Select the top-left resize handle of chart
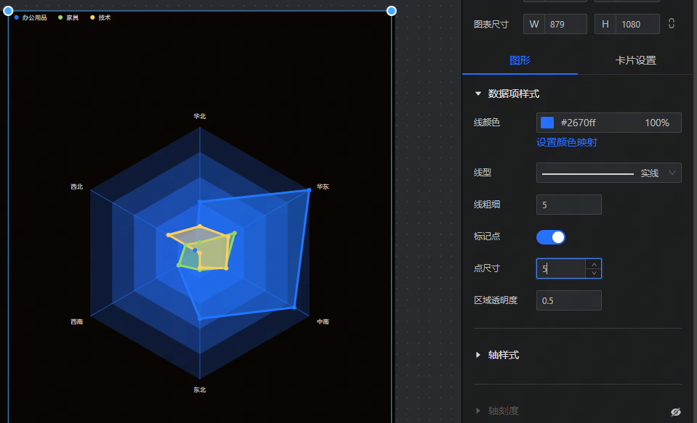This screenshot has width=697, height=423. (8, 11)
